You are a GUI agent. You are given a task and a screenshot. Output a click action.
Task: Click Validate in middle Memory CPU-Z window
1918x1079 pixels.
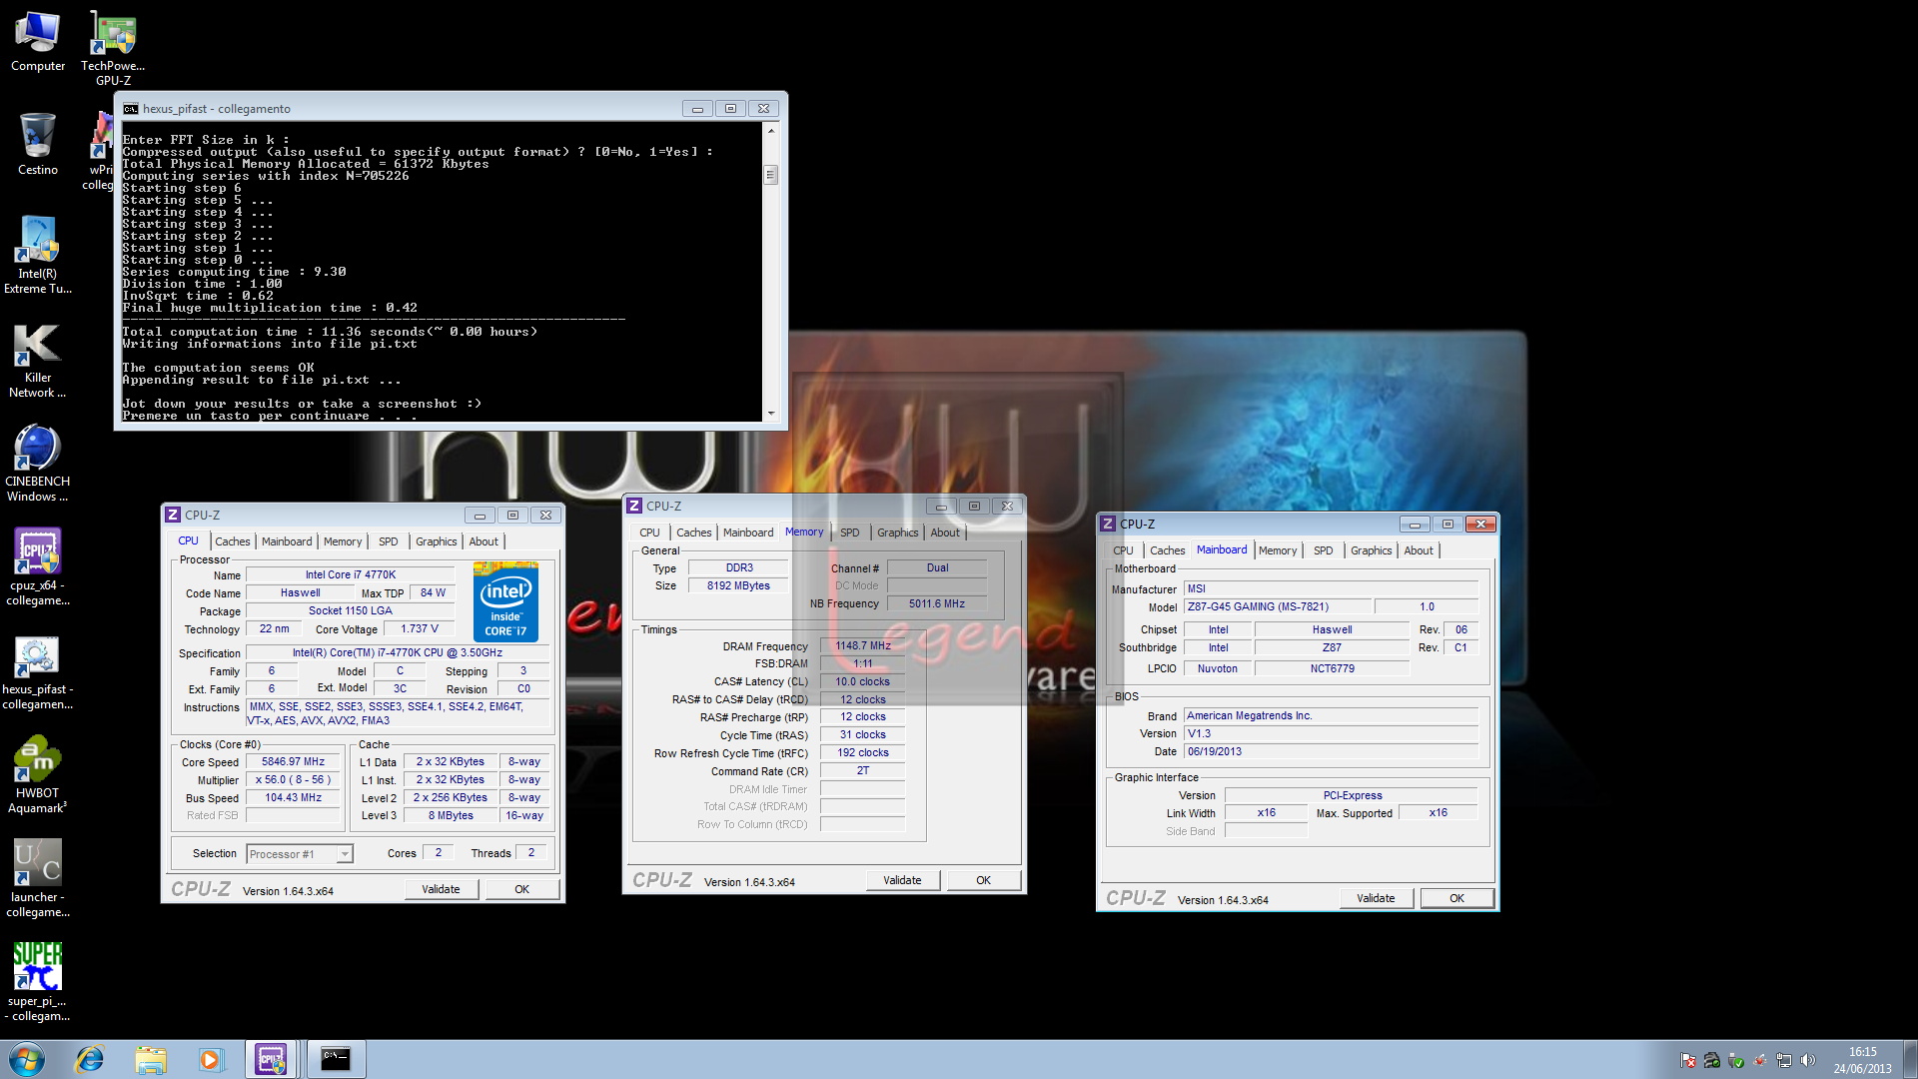click(903, 880)
